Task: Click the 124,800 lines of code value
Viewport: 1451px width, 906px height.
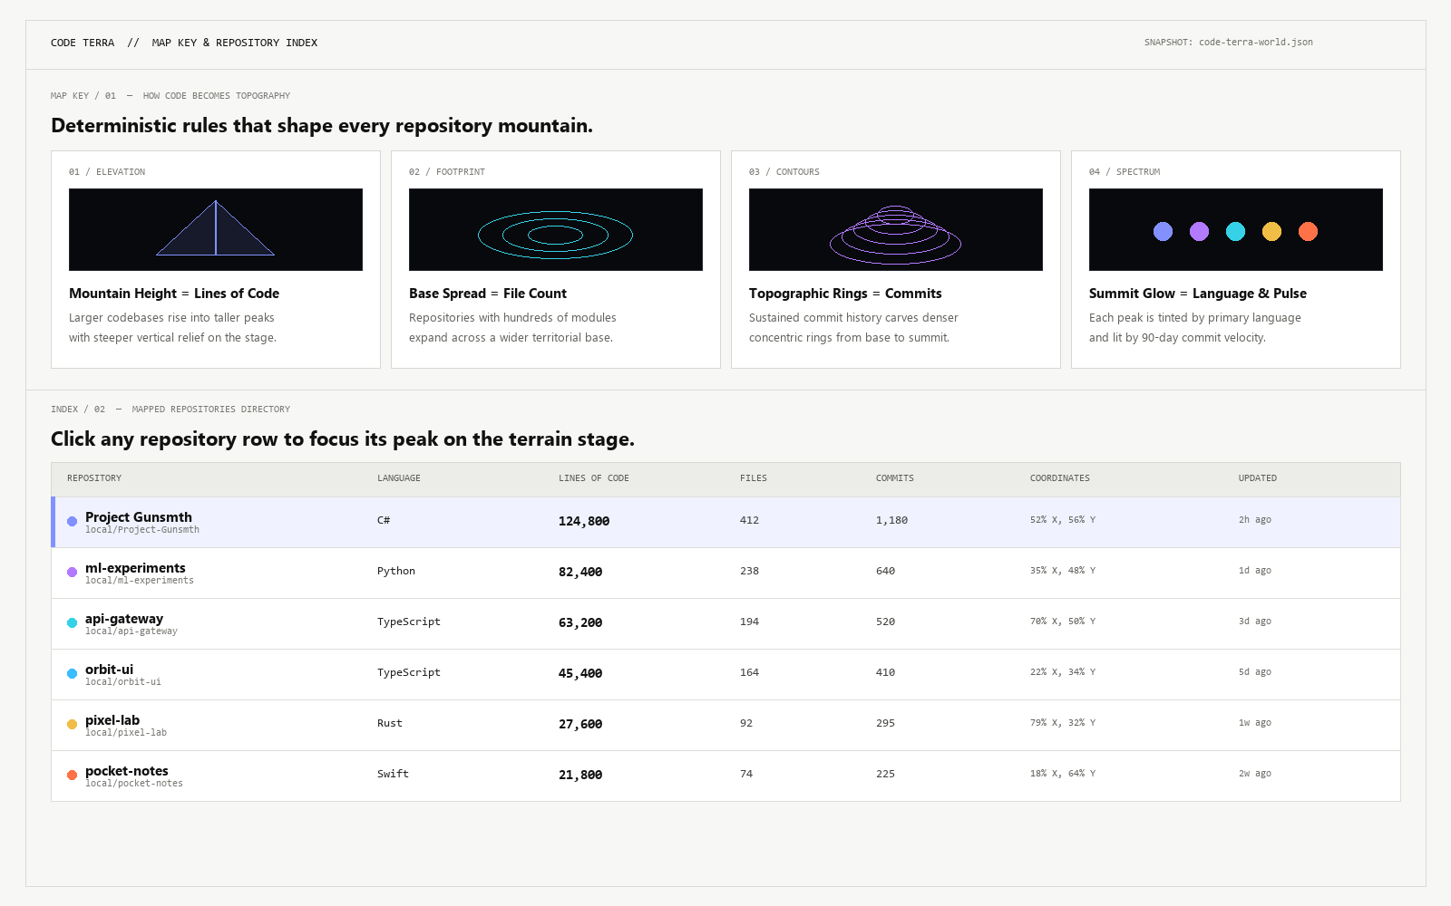Action: [x=584, y=522]
